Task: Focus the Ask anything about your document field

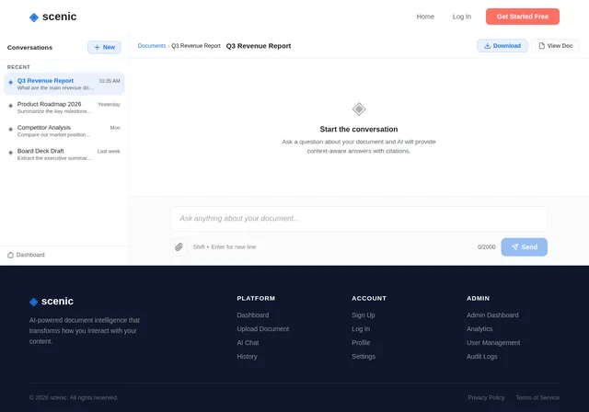Action: (359, 218)
